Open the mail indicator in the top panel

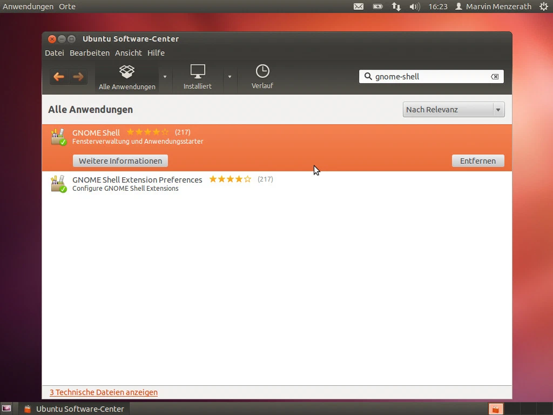pos(359,6)
